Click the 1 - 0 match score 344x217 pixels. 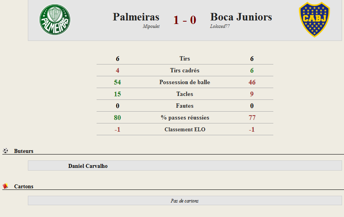185,20
